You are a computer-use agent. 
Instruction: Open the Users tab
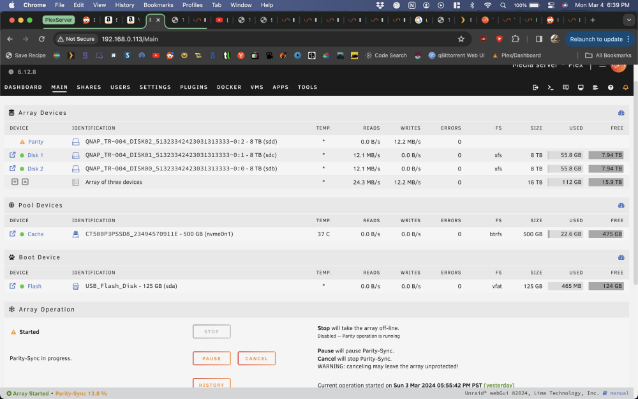[x=121, y=87]
